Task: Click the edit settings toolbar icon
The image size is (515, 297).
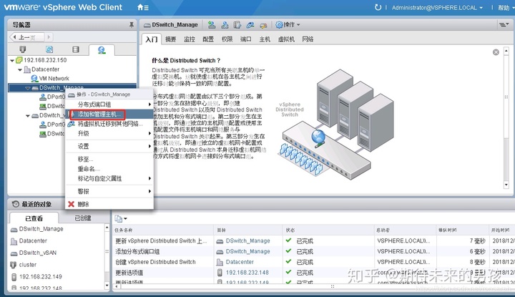Action: point(263,25)
